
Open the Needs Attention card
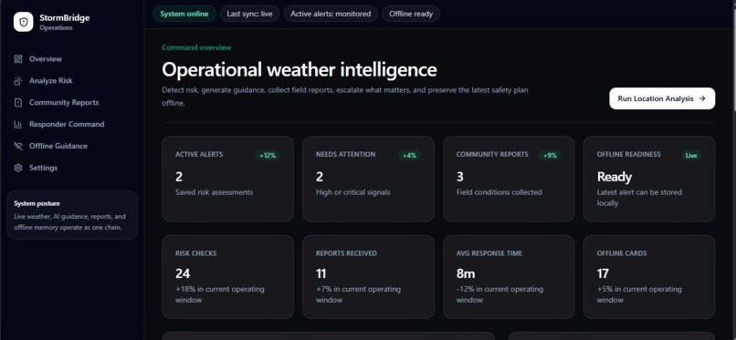click(x=368, y=179)
